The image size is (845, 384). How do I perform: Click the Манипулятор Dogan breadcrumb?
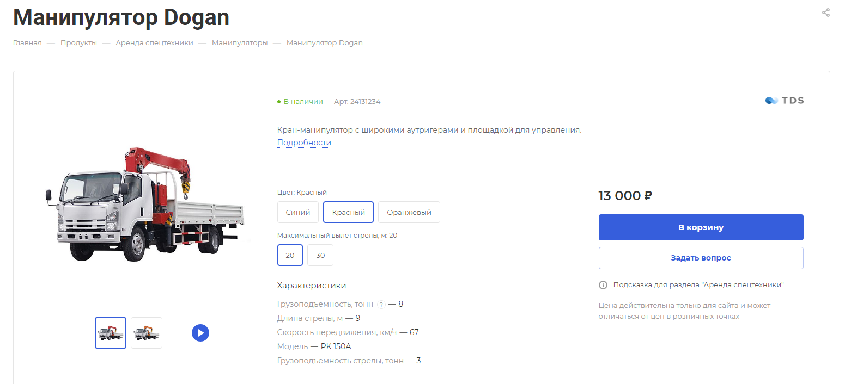pyautogui.click(x=325, y=43)
